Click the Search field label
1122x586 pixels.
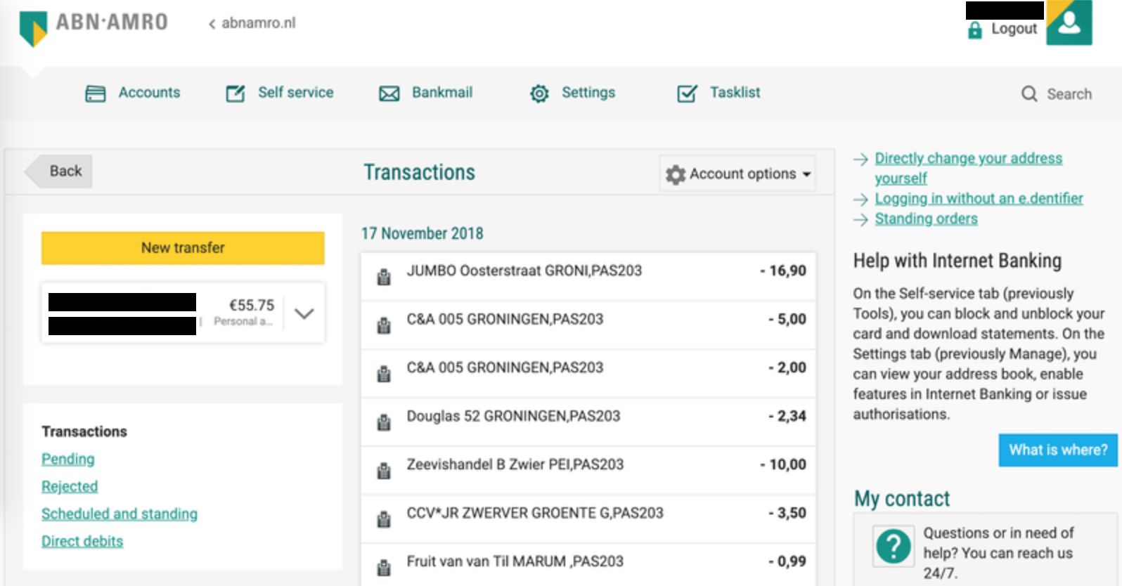click(1069, 94)
